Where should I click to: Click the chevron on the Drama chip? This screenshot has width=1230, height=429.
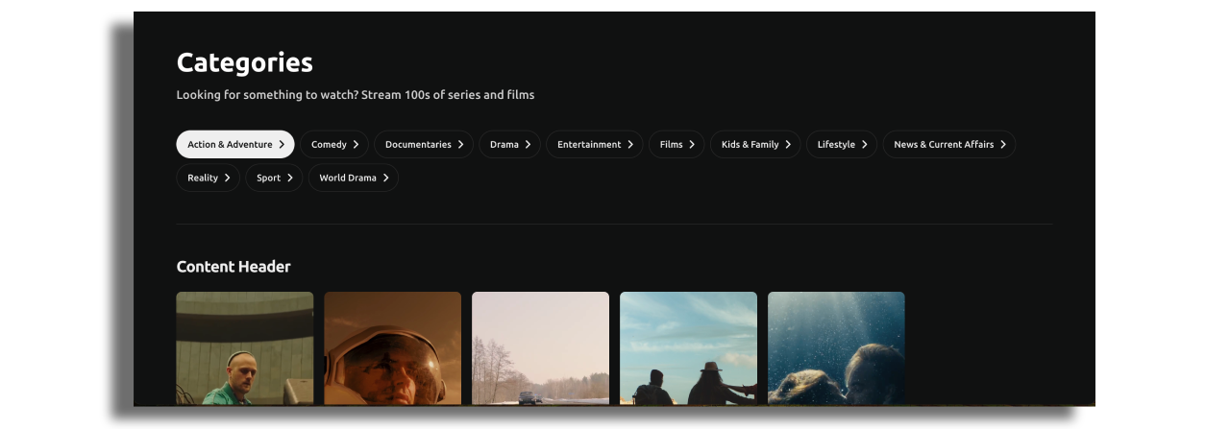point(528,145)
